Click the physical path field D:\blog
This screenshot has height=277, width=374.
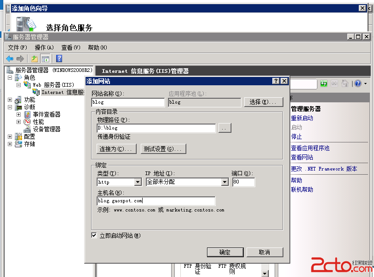(156, 128)
